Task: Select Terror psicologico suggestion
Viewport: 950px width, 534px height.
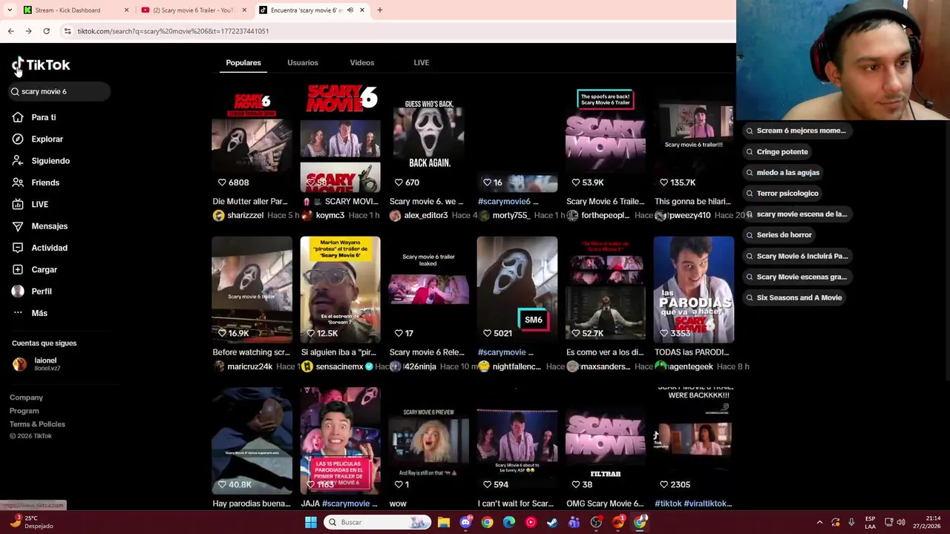Action: point(782,193)
